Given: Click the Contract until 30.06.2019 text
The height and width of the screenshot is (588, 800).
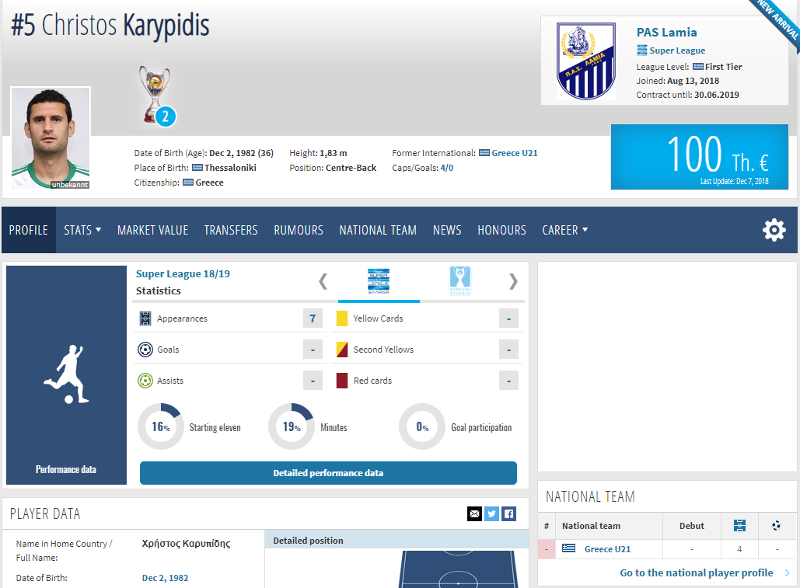Looking at the screenshot, I should [x=687, y=95].
